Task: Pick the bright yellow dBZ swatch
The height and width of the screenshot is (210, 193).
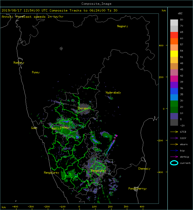Action: click(x=174, y=54)
